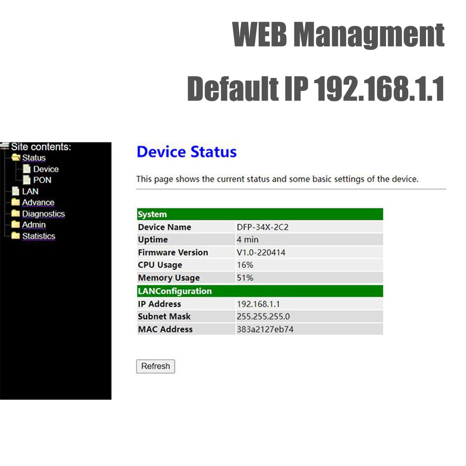Screen dimensions: 466x466
Task: Select the Advance menu link
Action: [x=38, y=203]
